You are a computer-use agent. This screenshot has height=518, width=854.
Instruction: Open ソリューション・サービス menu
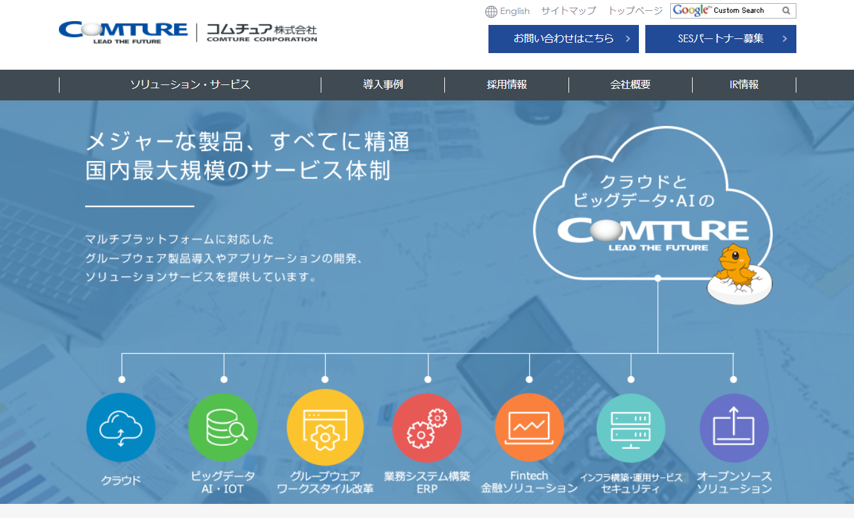pos(190,84)
